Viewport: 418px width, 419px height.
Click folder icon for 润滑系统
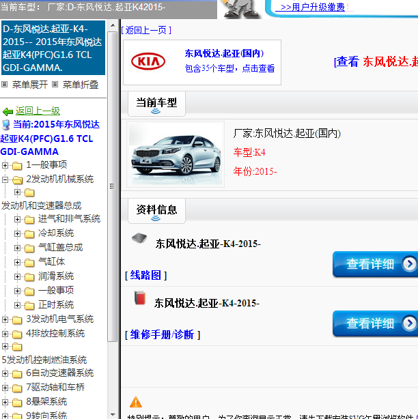click(x=29, y=277)
